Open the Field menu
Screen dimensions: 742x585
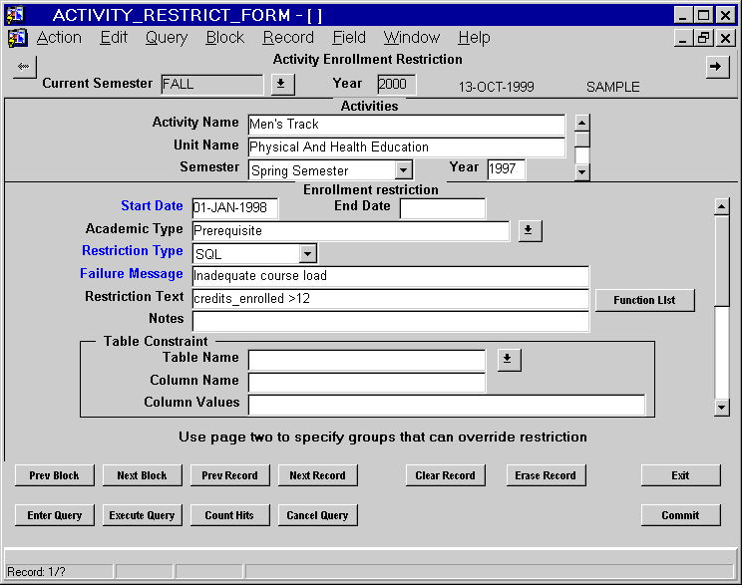[349, 37]
